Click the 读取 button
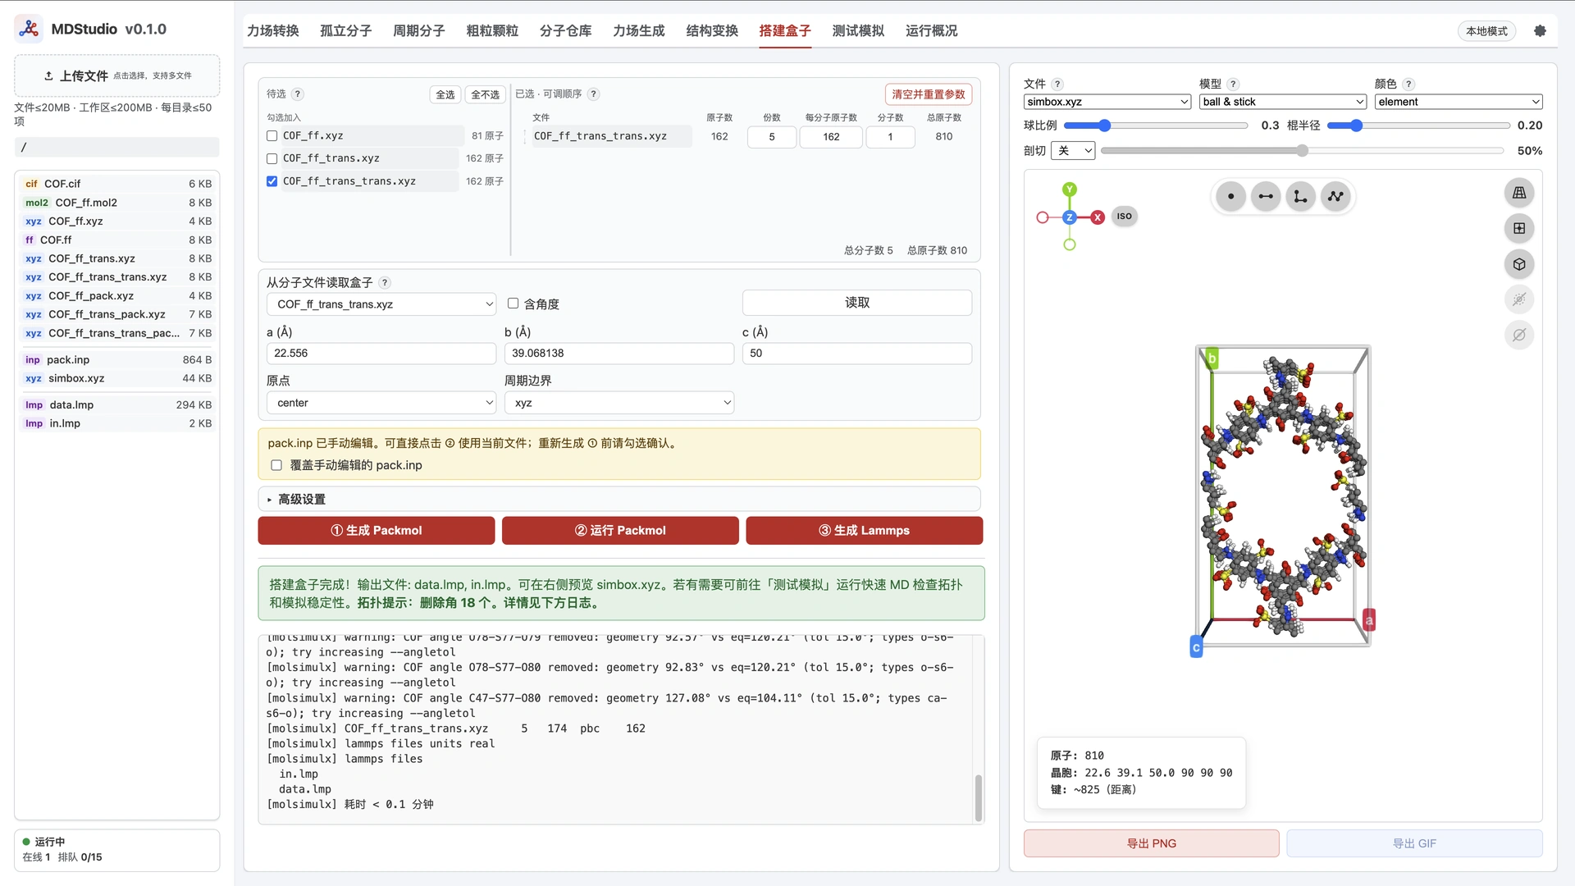 click(x=857, y=303)
